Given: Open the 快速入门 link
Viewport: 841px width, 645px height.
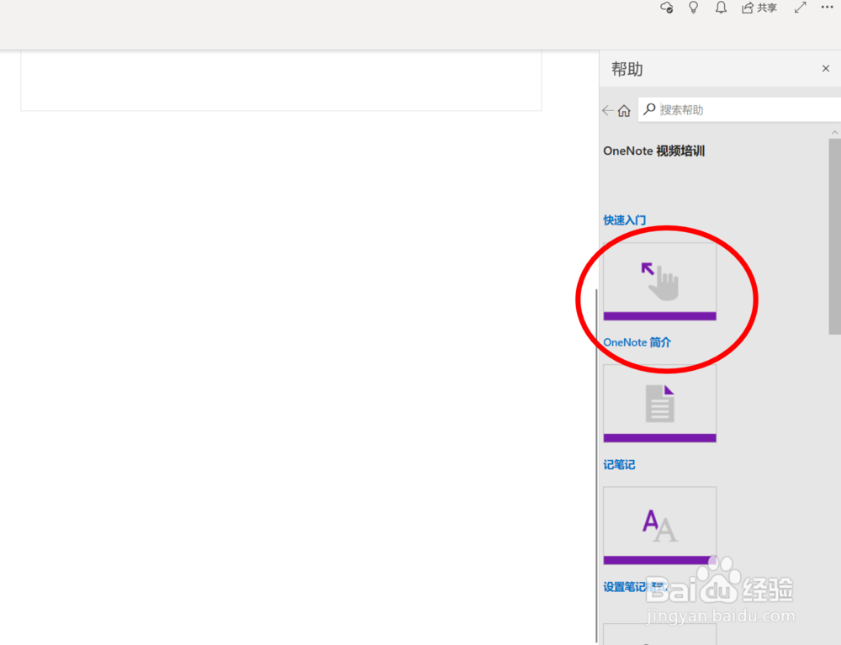Looking at the screenshot, I should pyautogui.click(x=624, y=219).
